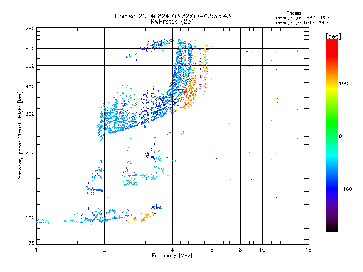Click the x-axis tick label '4'

coord(172,250)
